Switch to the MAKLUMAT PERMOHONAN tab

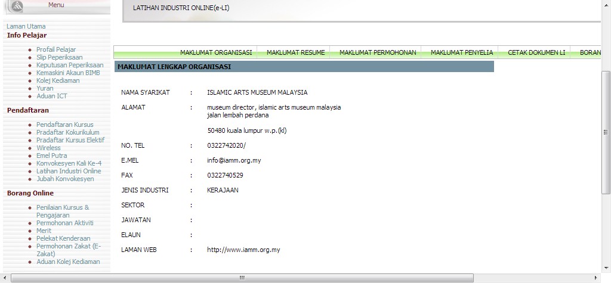click(378, 52)
